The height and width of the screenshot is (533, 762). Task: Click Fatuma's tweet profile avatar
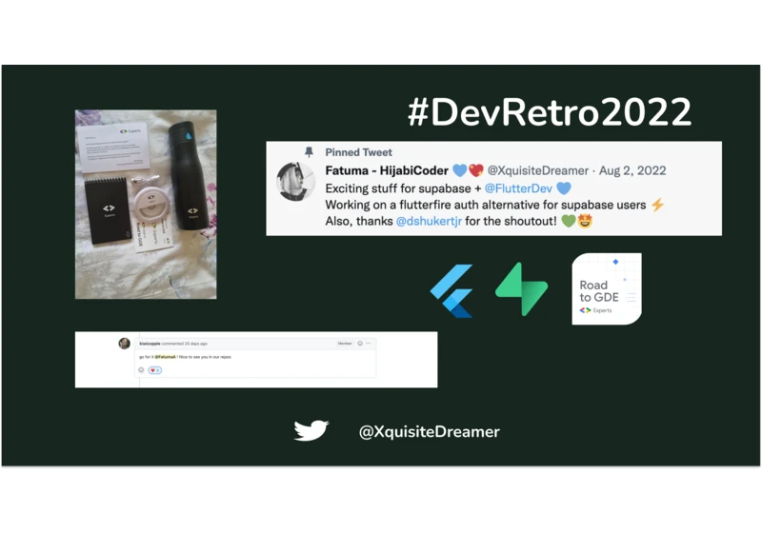(x=295, y=181)
